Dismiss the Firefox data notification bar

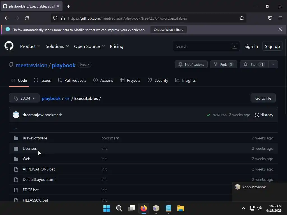click(x=280, y=29)
